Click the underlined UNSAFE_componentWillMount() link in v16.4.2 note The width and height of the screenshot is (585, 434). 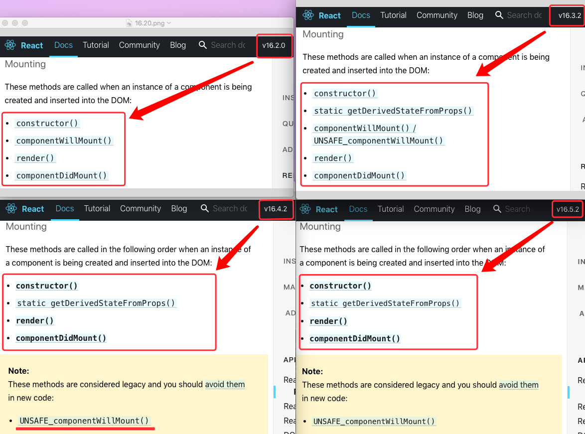(x=84, y=421)
